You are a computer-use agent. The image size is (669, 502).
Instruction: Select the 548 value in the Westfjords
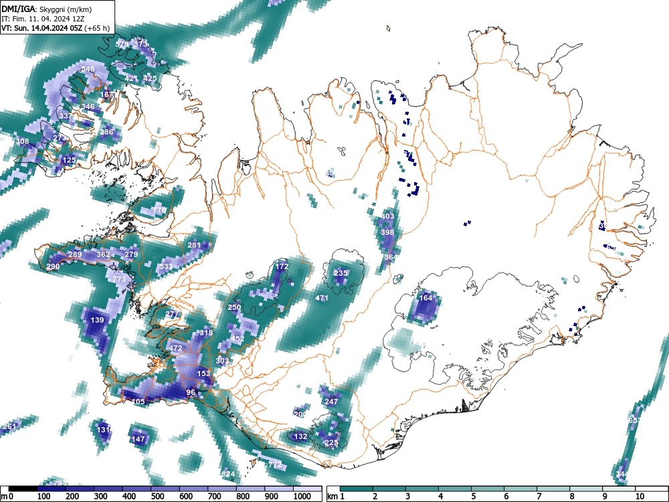[x=88, y=69]
